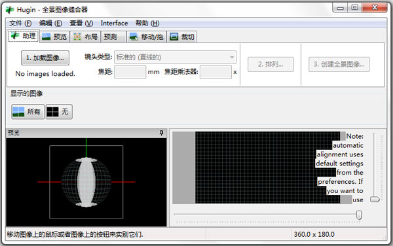Click the No images loaded. text
393x246 pixels.
(45, 73)
